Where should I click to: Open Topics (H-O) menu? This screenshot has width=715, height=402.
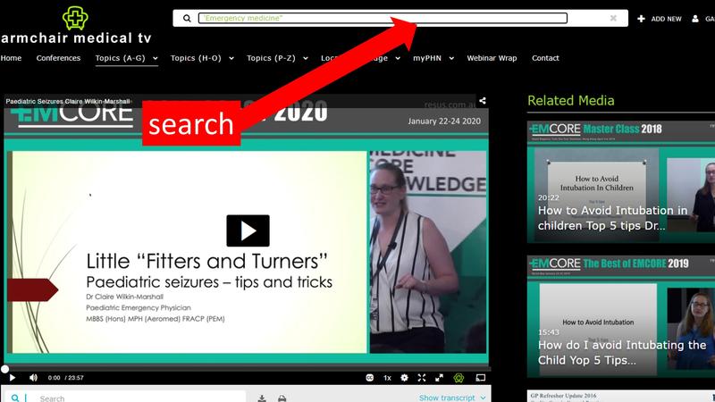[x=196, y=58]
